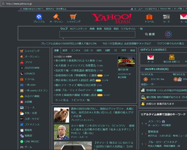
Task: Open ショッピング in the left sidebar
Action: coord(32,51)
